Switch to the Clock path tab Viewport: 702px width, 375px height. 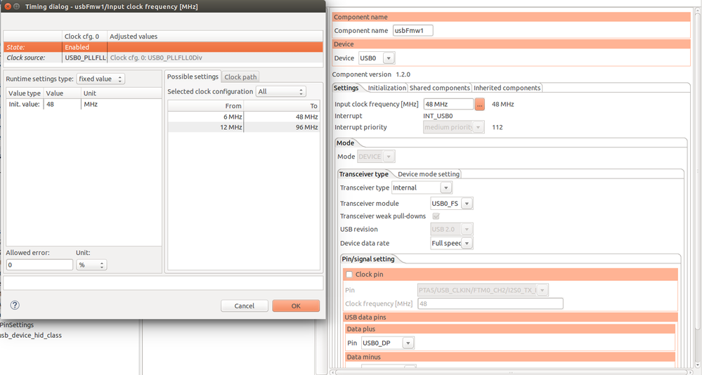click(x=240, y=77)
